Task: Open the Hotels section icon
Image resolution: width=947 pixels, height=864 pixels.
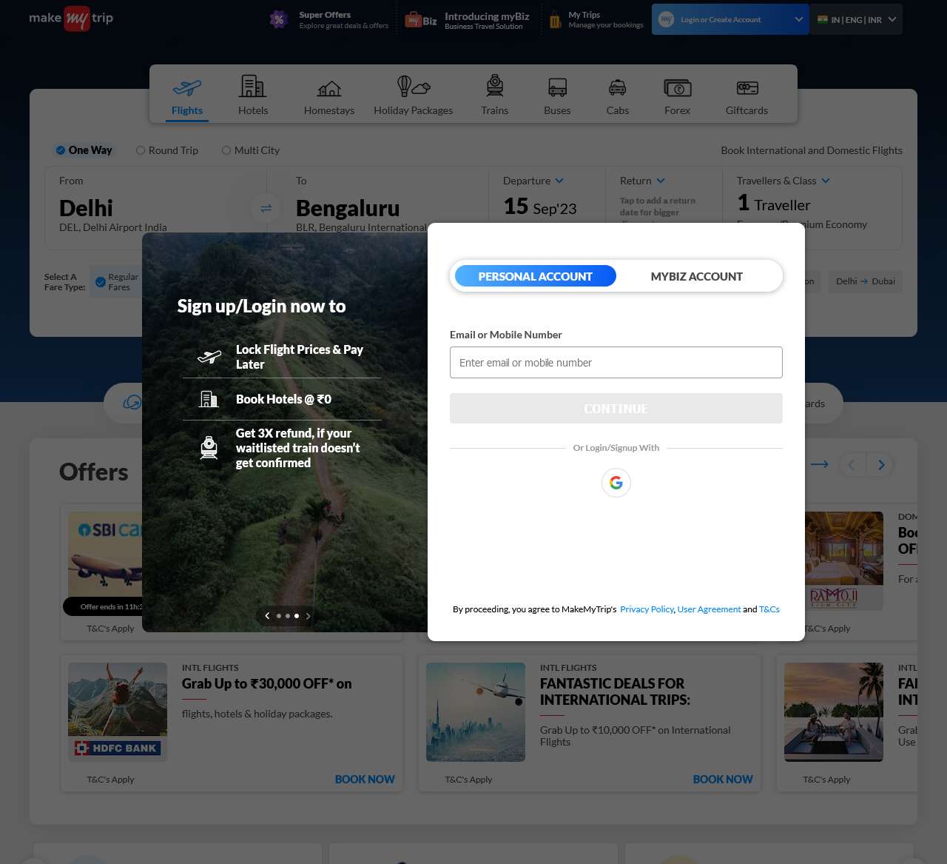Action: click(252, 87)
